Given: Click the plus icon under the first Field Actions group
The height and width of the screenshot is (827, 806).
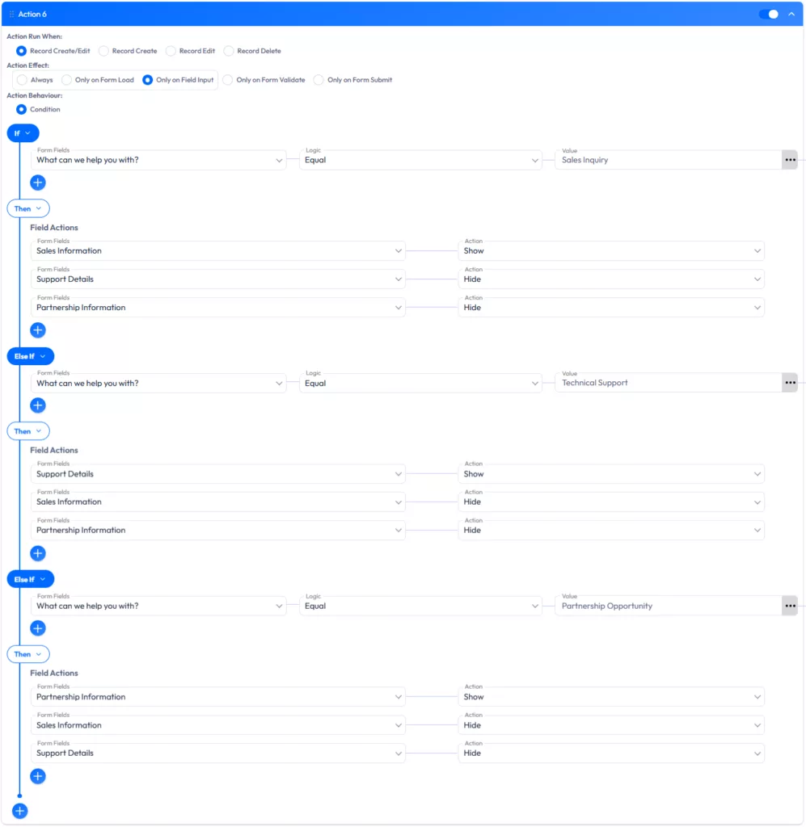Looking at the screenshot, I should (x=37, y=330).
